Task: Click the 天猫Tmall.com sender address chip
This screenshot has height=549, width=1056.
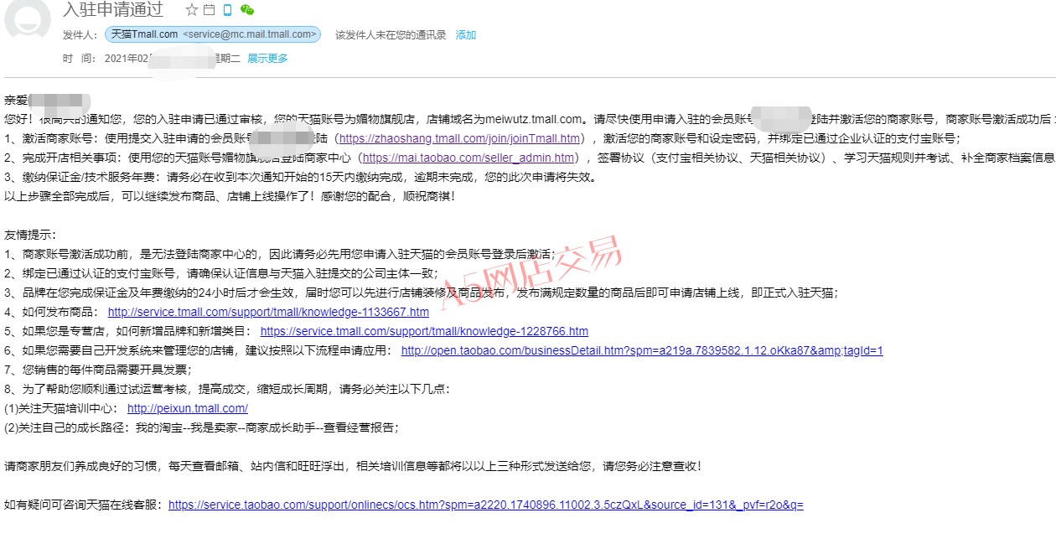Action: point(213,34)
